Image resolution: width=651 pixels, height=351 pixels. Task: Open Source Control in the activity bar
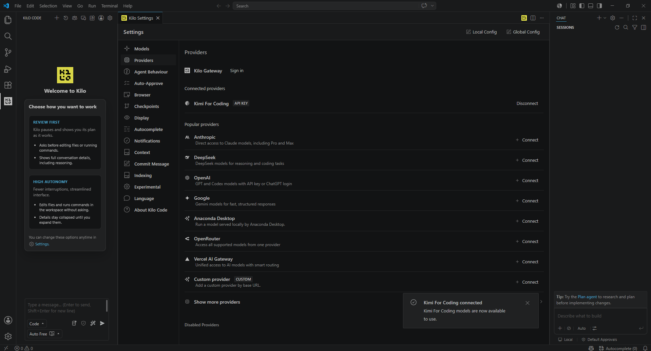tap(8, 52)
